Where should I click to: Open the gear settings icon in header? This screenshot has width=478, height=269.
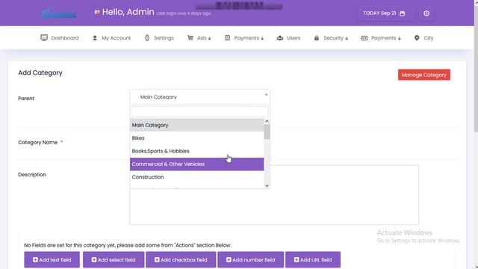(x=426, y=13)
